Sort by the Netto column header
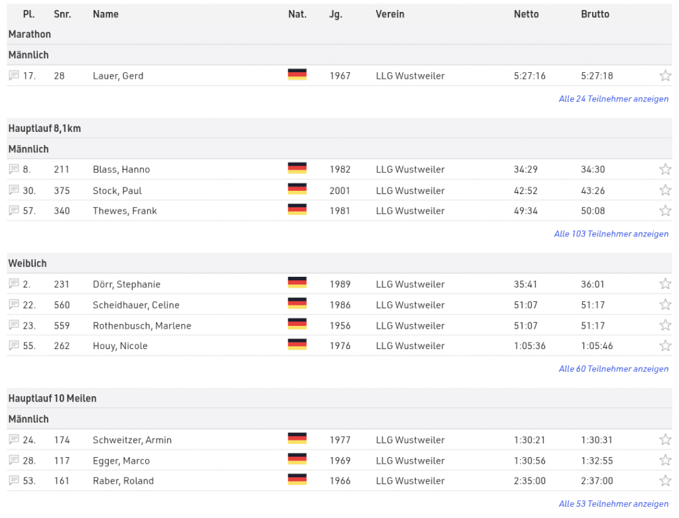The image size is (679, 518). click(x=526, y=14)
